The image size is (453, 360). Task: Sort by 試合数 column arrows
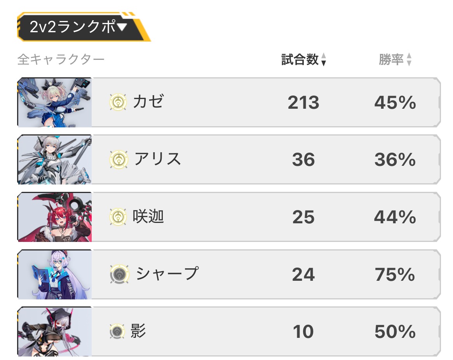click(x=324, y=59)
